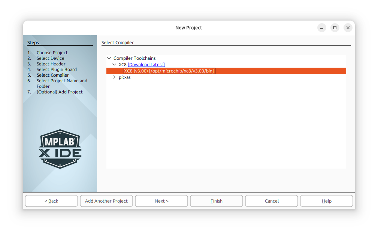The width and height of the screenshot is (378, 234).
Task: Proceed with the Next button
Action: coord(161,201)
